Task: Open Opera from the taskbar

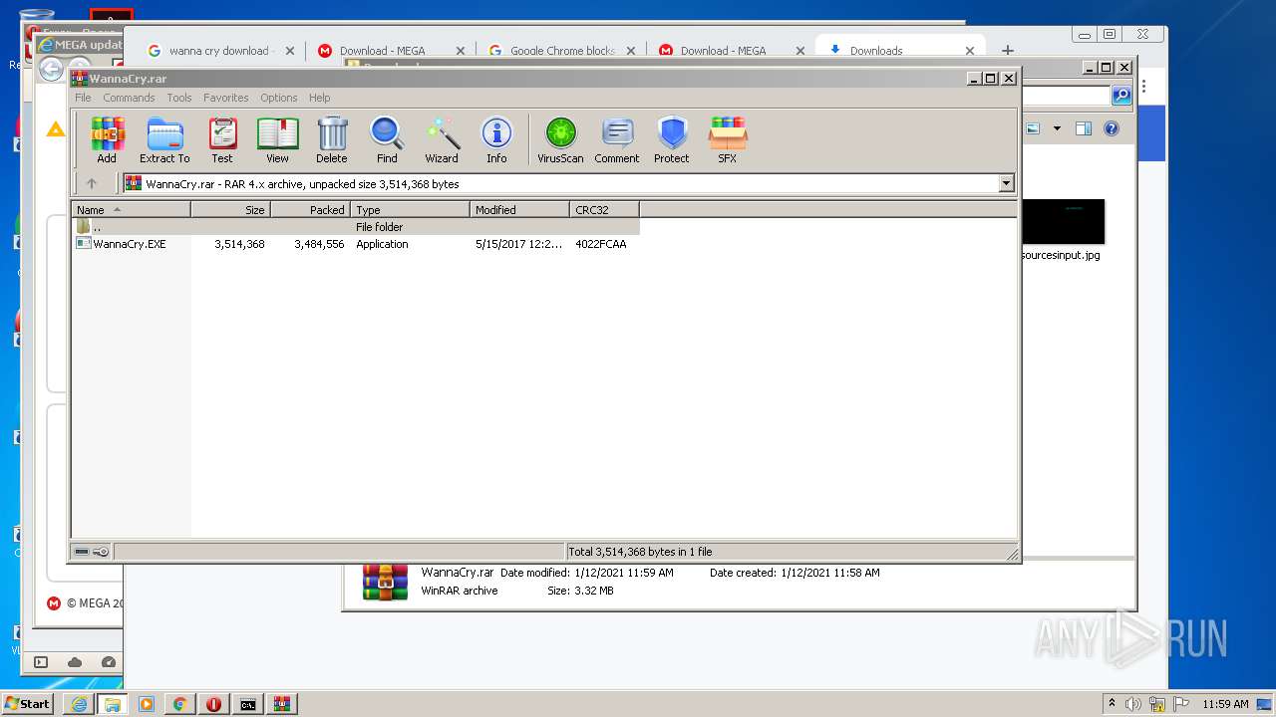Action: (x=213, y=704)
